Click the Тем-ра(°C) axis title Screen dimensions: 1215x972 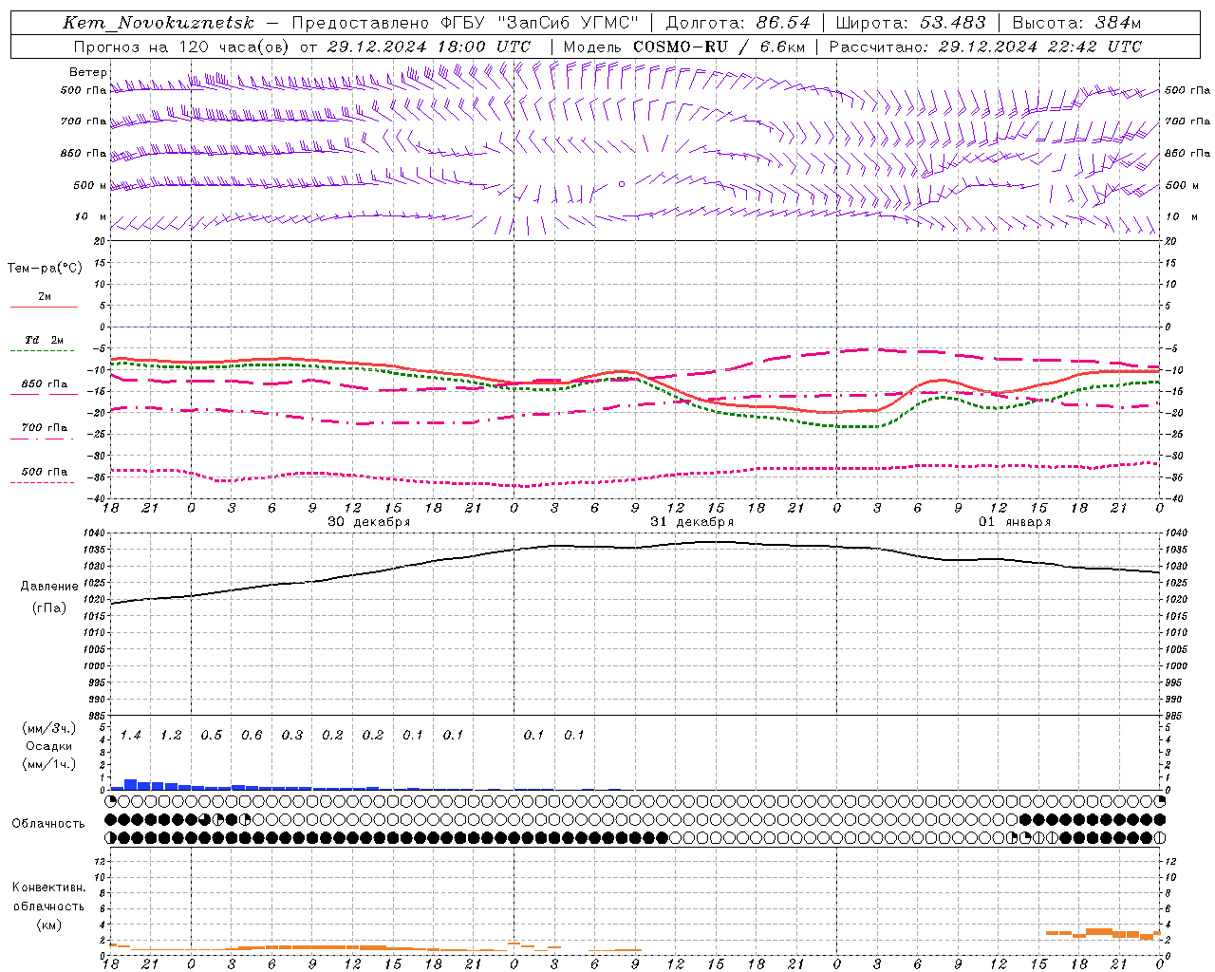coord(45,269)
